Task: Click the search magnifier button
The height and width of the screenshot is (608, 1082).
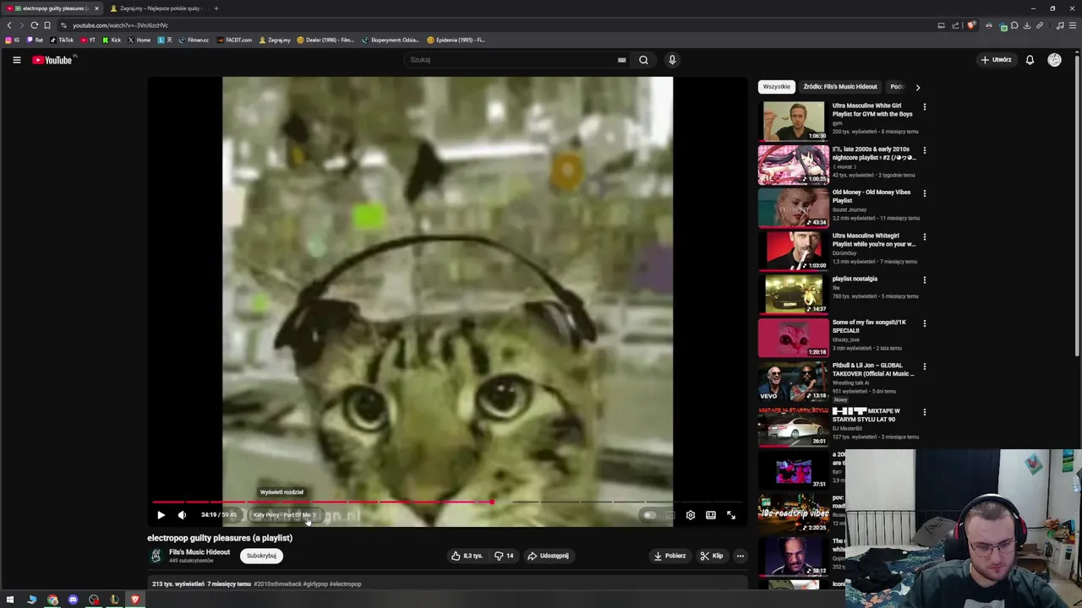Action: [643, 60]
